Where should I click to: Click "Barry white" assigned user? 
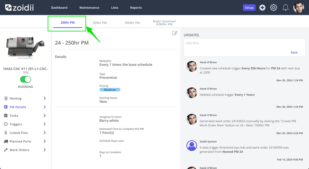[109, 120]
